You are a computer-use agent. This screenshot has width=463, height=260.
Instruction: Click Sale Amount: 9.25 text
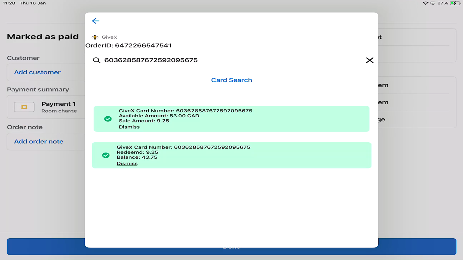(144, 121)
